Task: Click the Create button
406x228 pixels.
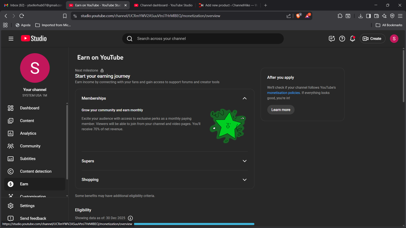Action: (x=372, y=39)
